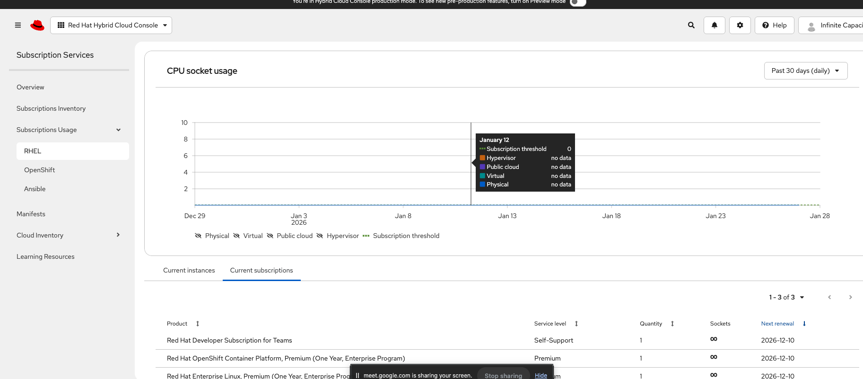This screenshot has width=863, height=379.
Task: Click the CPU socket usage heading
Action: click(202, 71)
